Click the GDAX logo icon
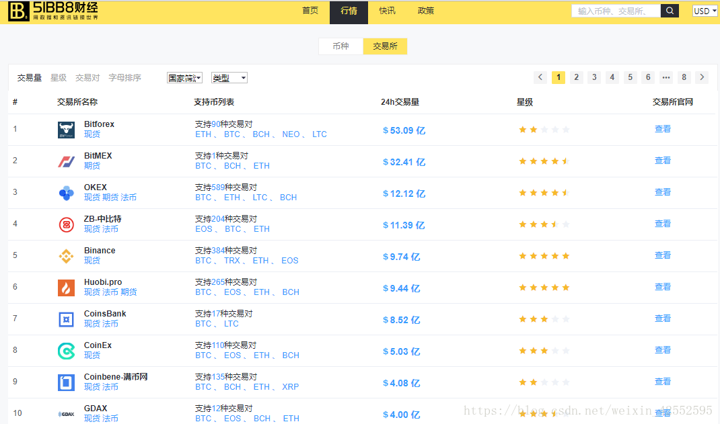 [x=66, y=414]
